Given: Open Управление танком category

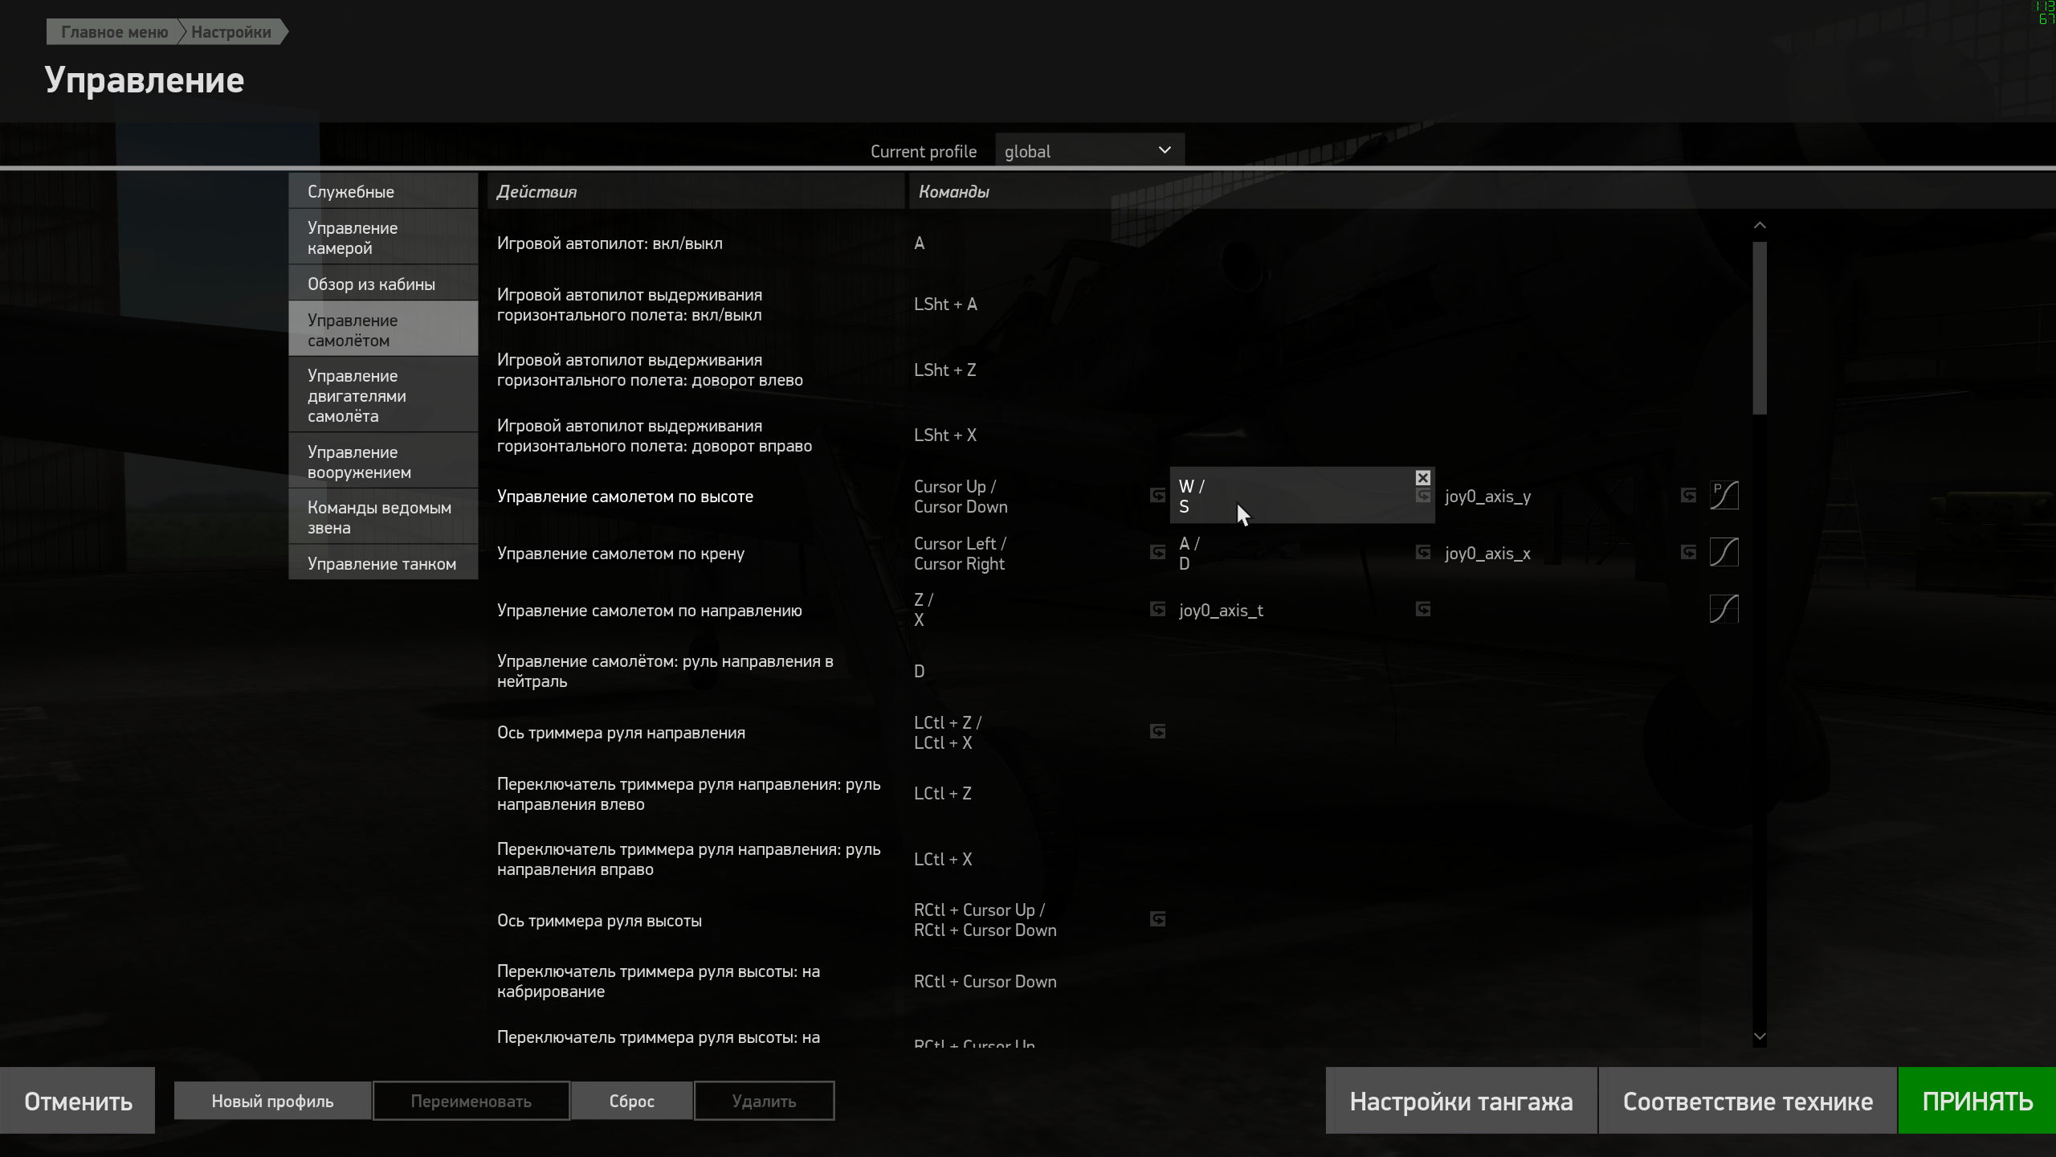Looking at the screenshot, I should (x=383, y=563).
